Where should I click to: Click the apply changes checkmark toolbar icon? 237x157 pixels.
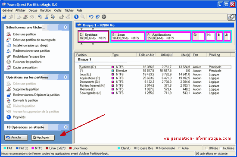point(104,17)
